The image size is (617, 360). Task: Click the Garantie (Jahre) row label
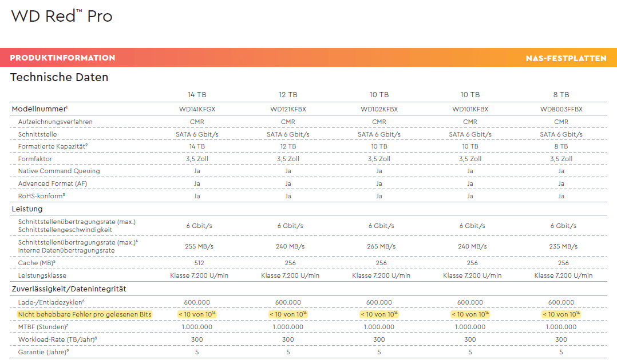[43, 352]
